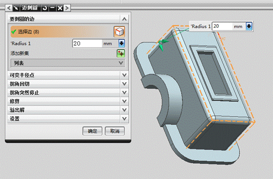Click the dialog options arrow icon beside 边倒圆
Viewport: 273px width, 179px height.
coord(16,8)
